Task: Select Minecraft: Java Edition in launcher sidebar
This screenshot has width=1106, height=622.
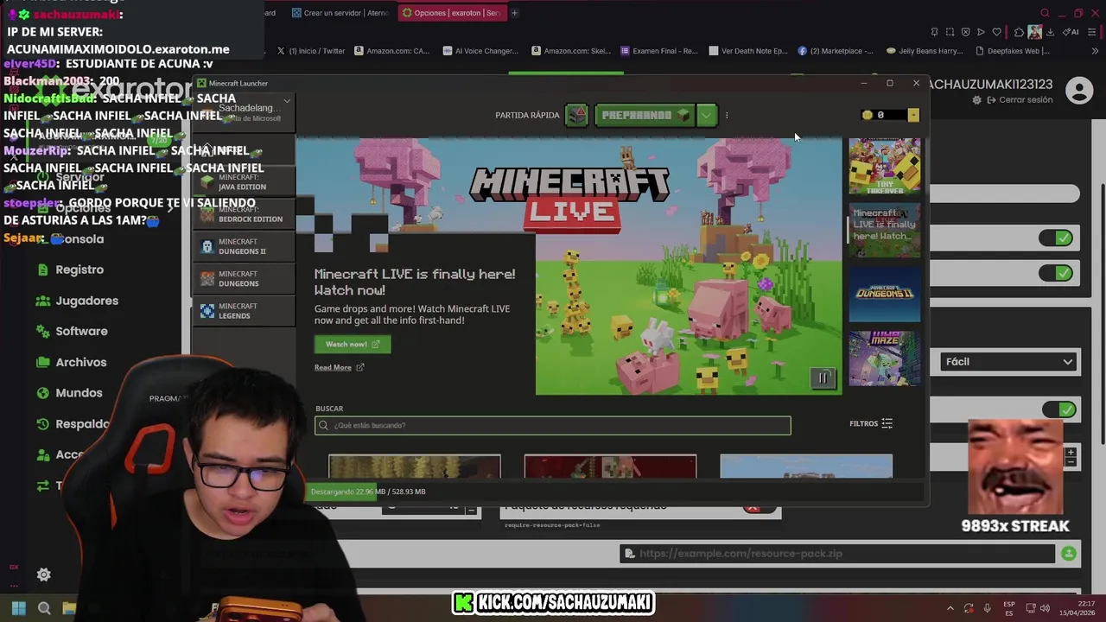Action: [x=244, y=182]
